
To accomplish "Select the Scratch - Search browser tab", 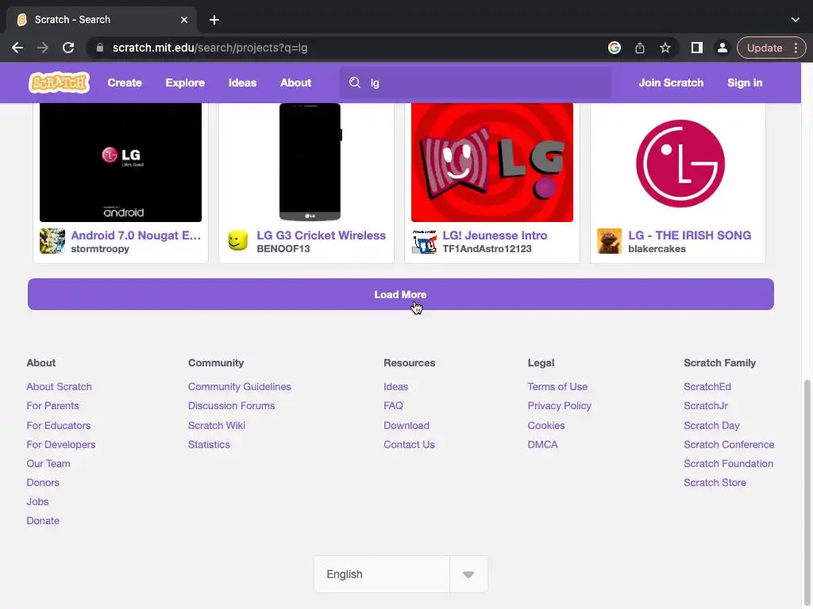I will pos(102,20).
